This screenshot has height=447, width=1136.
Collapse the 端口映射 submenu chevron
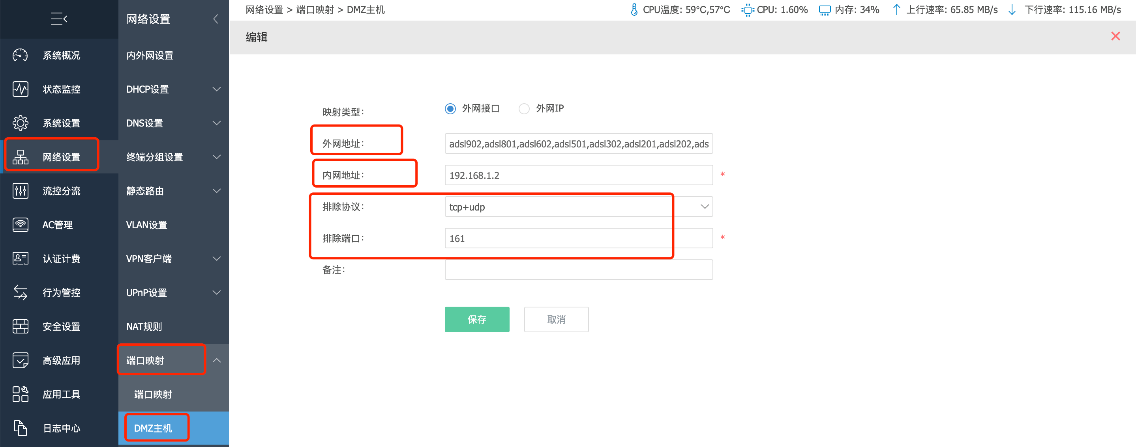click(217, 361)
